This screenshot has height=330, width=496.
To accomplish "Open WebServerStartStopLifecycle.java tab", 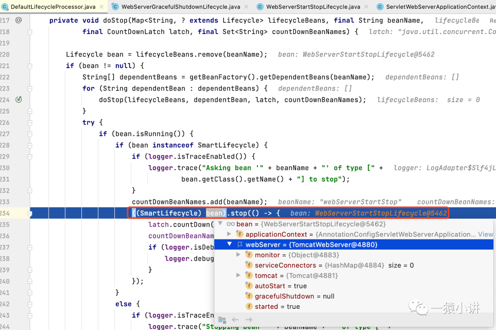I will 313,6.
